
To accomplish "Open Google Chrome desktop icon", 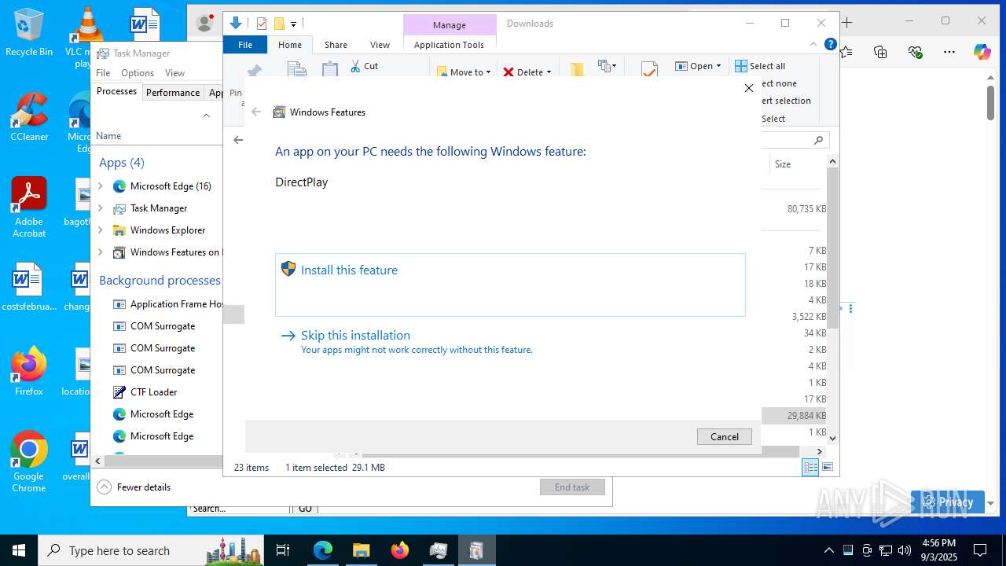I will pyautogui.click(x=29, y=461).
